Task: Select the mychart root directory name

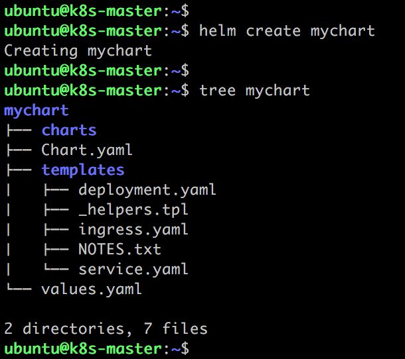Action: tap(36, 111)
